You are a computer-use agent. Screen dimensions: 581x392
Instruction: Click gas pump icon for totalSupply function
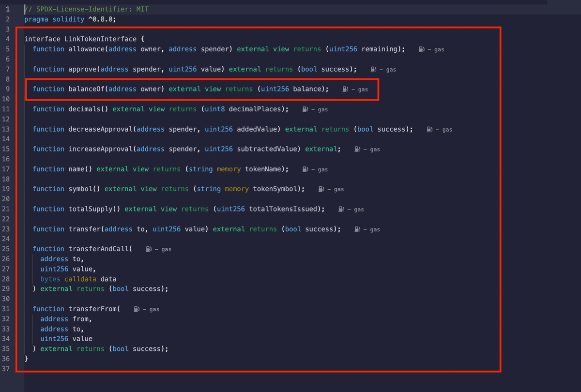(x=342, y=209)
